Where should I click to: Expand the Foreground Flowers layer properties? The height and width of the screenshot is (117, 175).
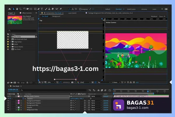pyautogui.click(x=17, y=101)
